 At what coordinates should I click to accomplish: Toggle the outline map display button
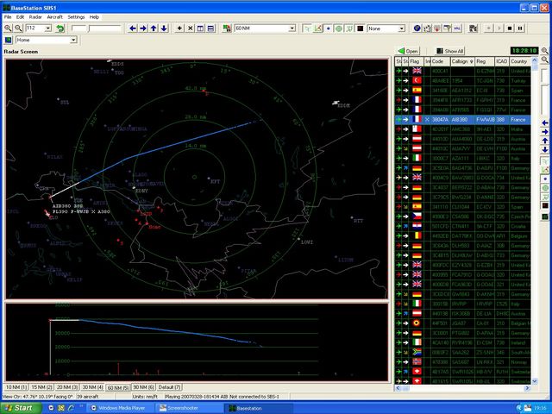[x=349, y=28]
